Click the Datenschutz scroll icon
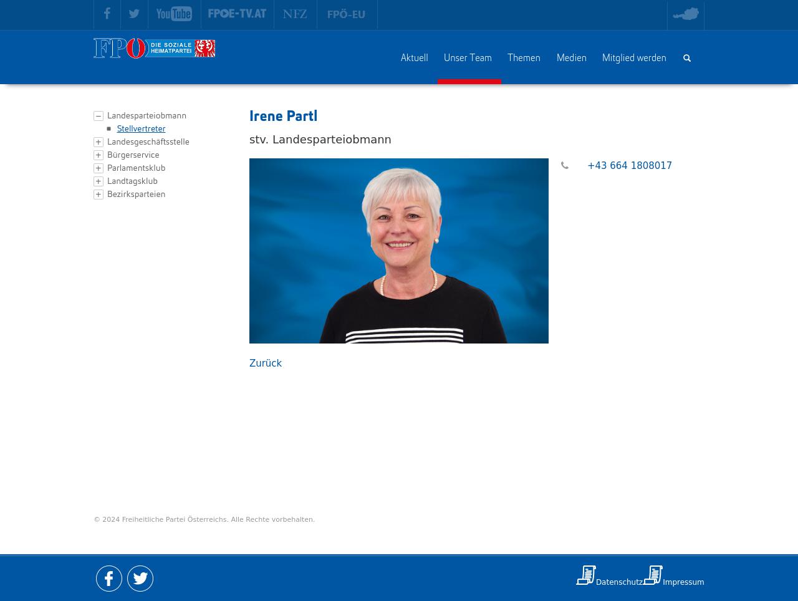Viewport: 798px width, 601px height. click(586, 575)
